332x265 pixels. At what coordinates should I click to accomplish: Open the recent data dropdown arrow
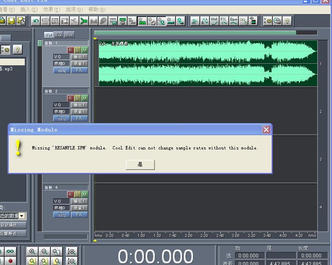22,216
